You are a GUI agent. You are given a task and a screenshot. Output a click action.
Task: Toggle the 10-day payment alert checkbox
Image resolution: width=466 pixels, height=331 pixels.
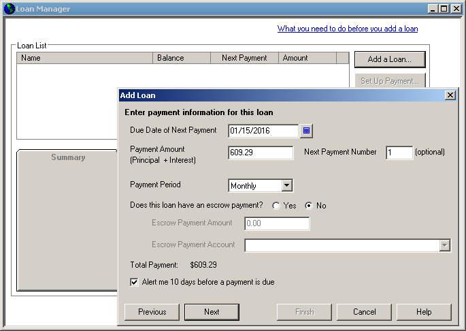134,282
